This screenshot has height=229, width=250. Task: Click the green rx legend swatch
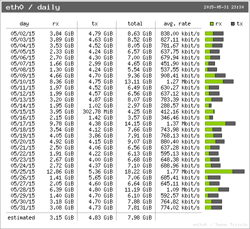click(211, 24)
